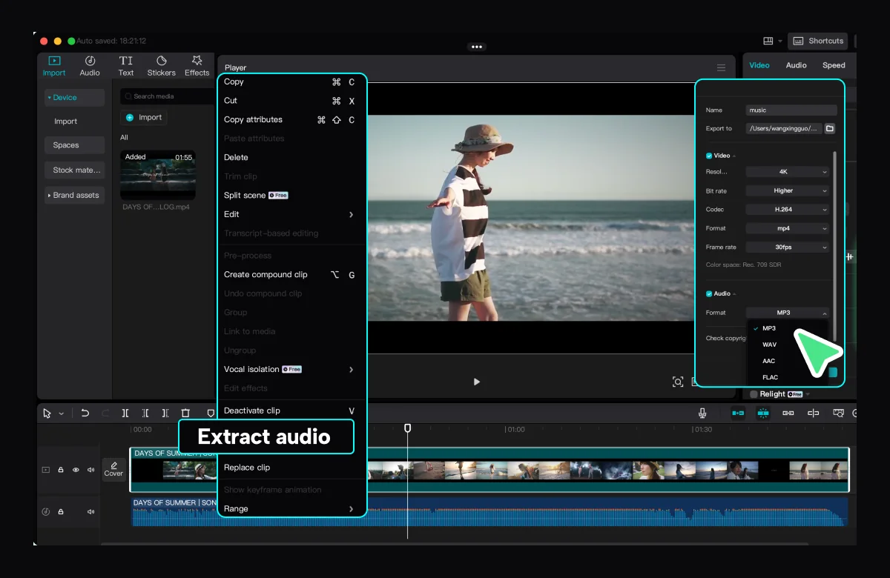Play the video in the Player
Viewport: 890px width, 578px height.
(x=477, y=382)
